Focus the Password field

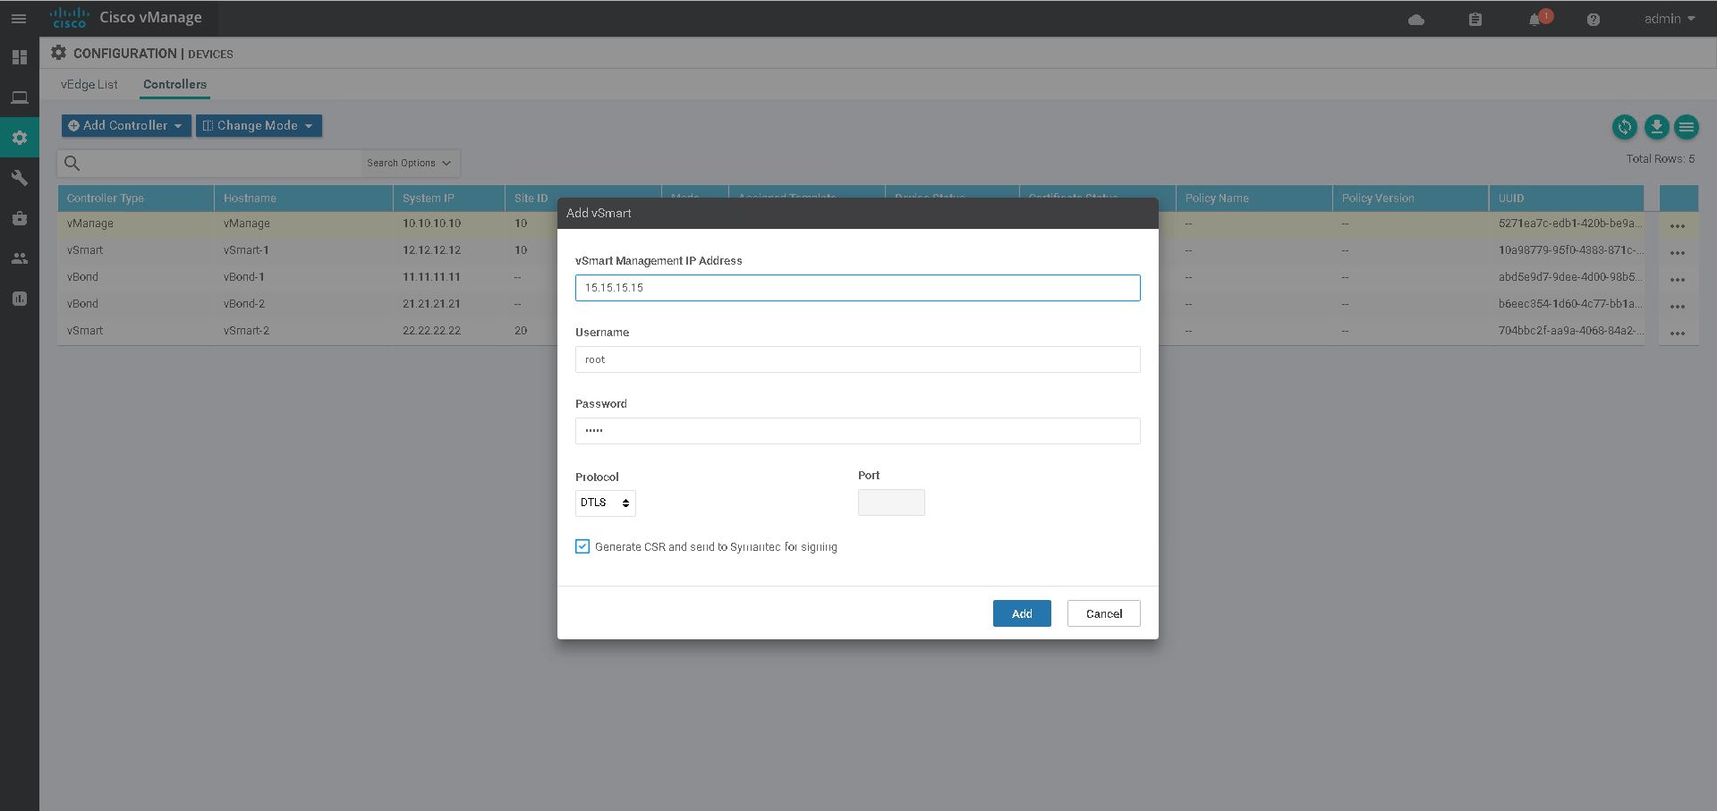858,431
